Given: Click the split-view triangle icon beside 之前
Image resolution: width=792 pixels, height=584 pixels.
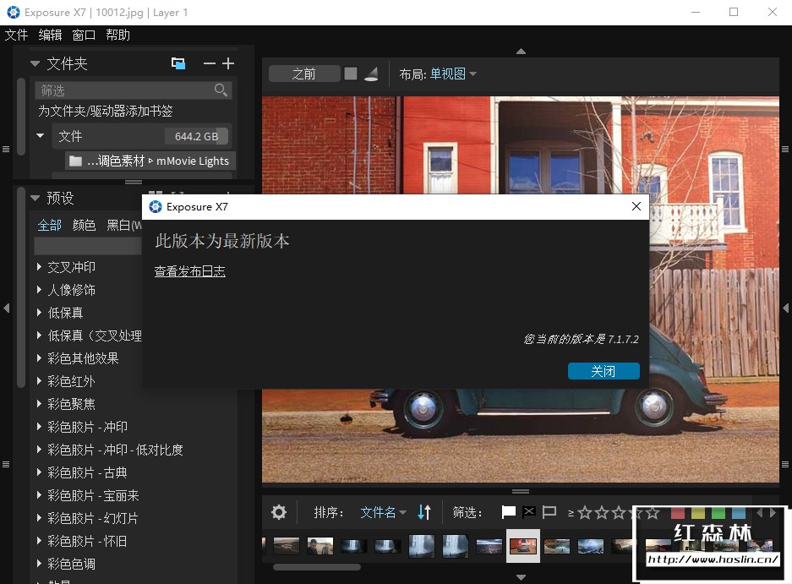Looking at the screenshot, I should pyautogui.click(x=371, y=74).
